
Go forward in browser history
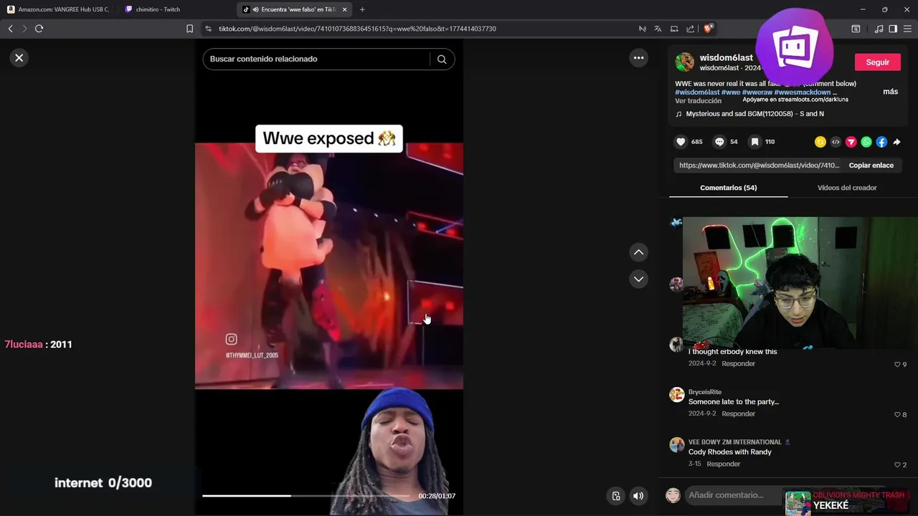[24, 29]
